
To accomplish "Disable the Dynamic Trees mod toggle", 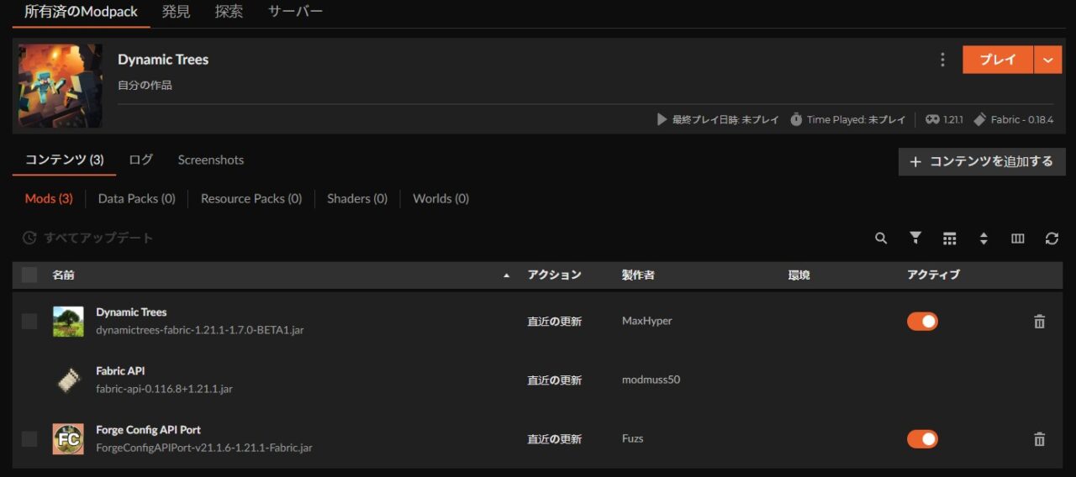I will point(922,322).
